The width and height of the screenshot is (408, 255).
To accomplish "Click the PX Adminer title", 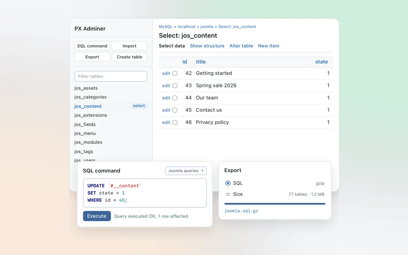I will [90, 29].
